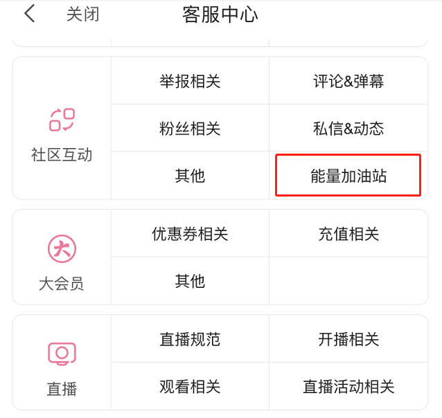Image resolution: width=442 pixels, height=418 pixels.
Task: Open 评论&弹幕 help topic
Action: point(348,82)
